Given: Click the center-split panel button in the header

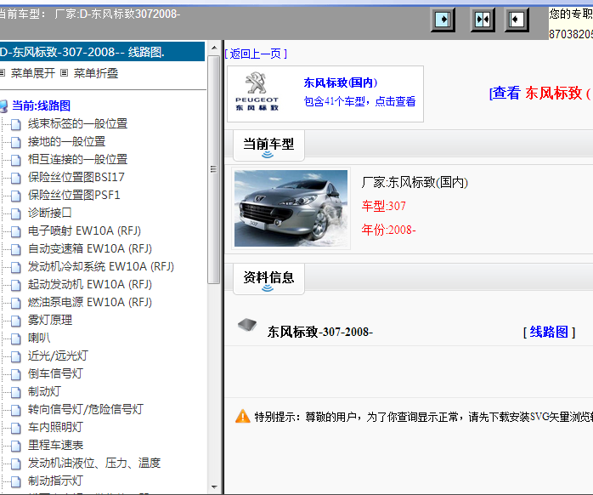Looking at the screenshot, I should pos(483,20).
